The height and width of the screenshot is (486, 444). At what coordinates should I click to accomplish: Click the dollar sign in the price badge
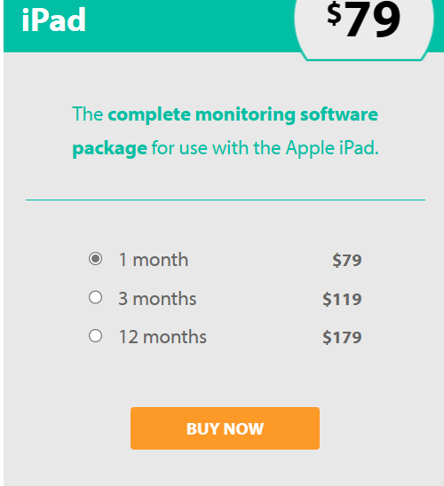pos(334,14)
